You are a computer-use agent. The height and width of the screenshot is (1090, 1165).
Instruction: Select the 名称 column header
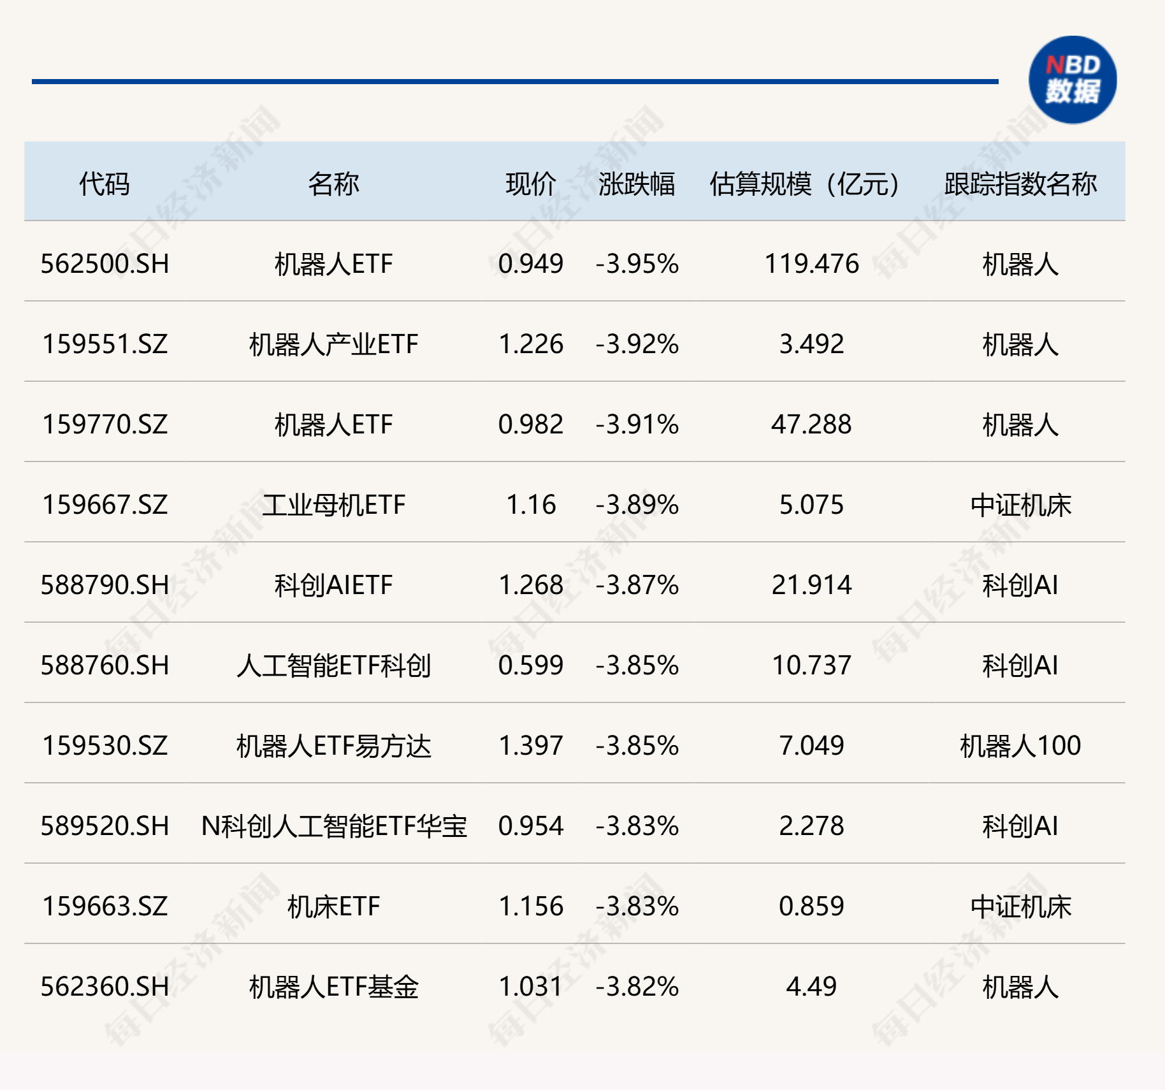point(333,184)
